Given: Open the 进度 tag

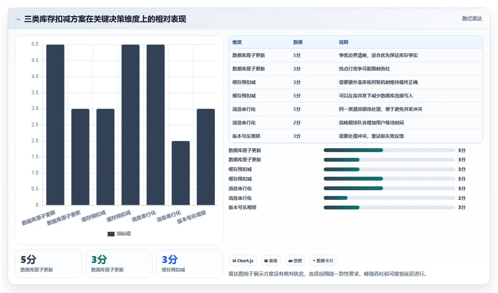Looking at the screenshot, I should (295, 261).
